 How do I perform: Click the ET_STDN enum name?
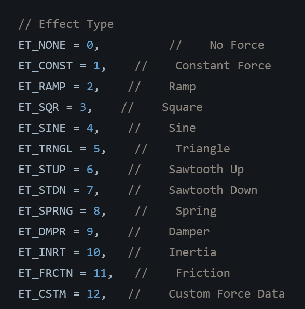[x=42, y=190]
